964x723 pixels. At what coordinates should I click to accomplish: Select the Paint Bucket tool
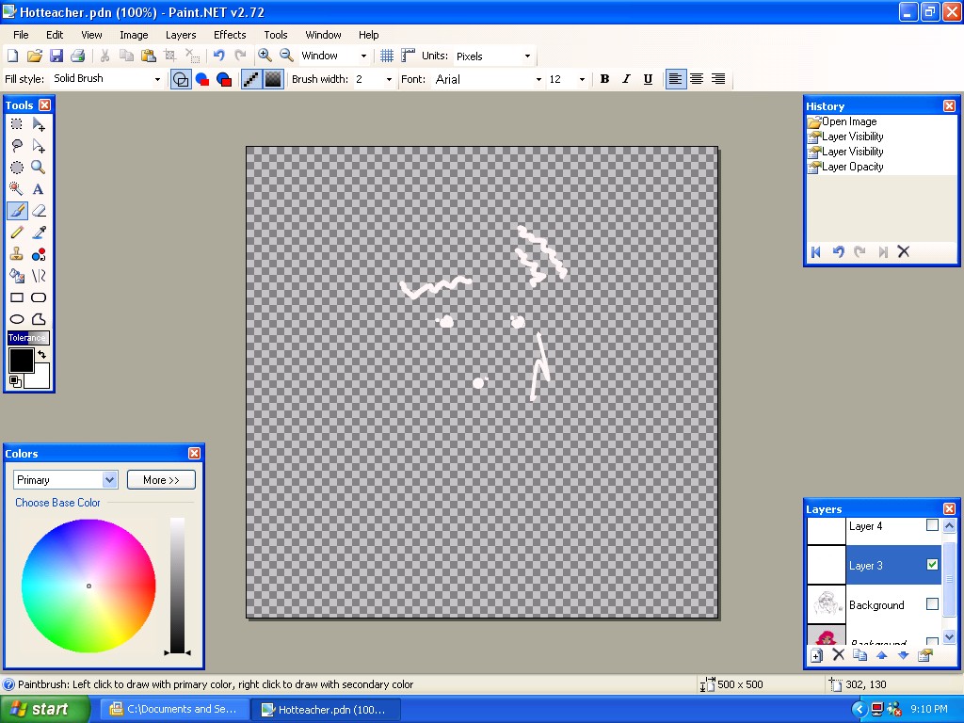17,276
